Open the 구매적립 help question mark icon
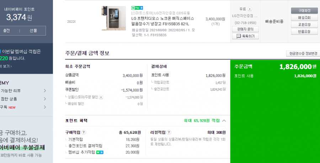The width and height of the screenshot is (320, 163). pyautogui.click(x=84, y=132)
